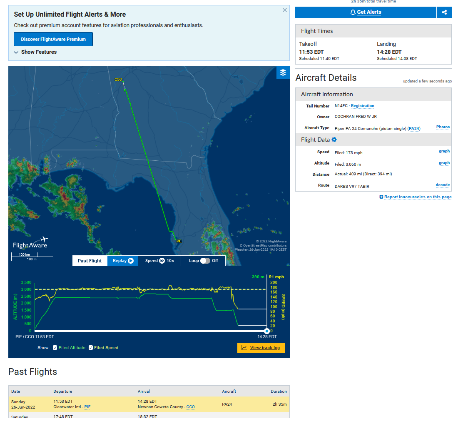
Task: Expand Show Features chevron
Action: coord(16,52)
